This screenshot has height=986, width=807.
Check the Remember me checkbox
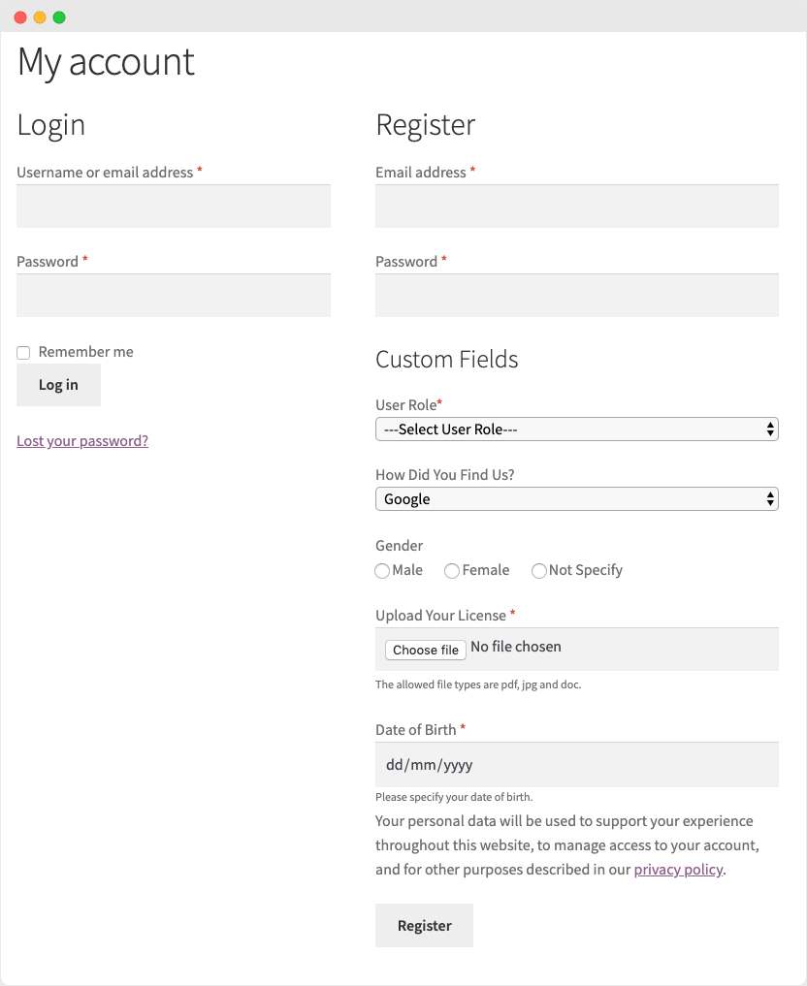click(x=23, y=352)
